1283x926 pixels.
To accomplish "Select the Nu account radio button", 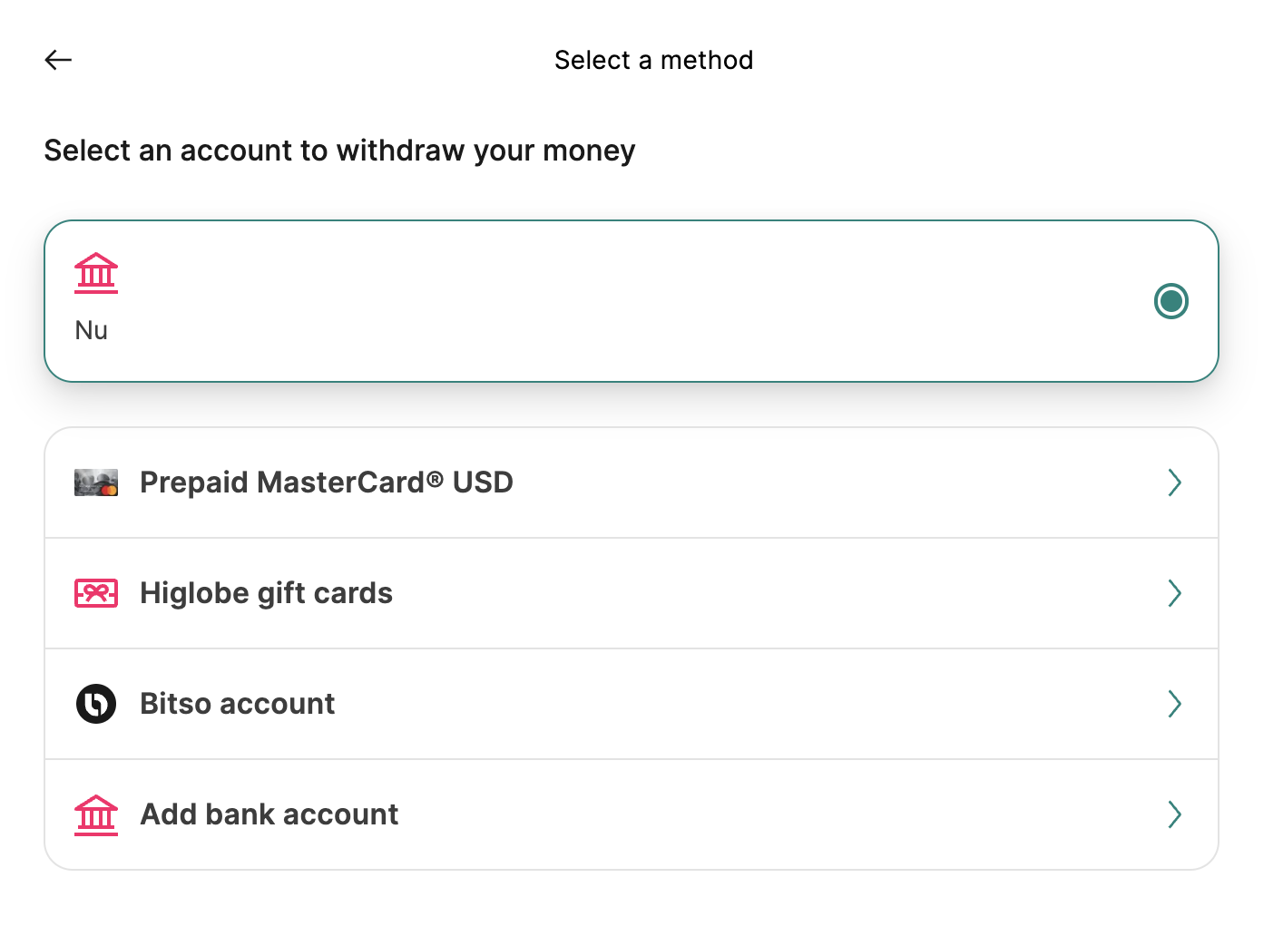I will coord(1171,301).
